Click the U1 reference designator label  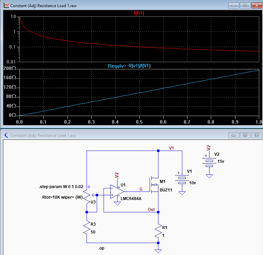coord(123,185)
